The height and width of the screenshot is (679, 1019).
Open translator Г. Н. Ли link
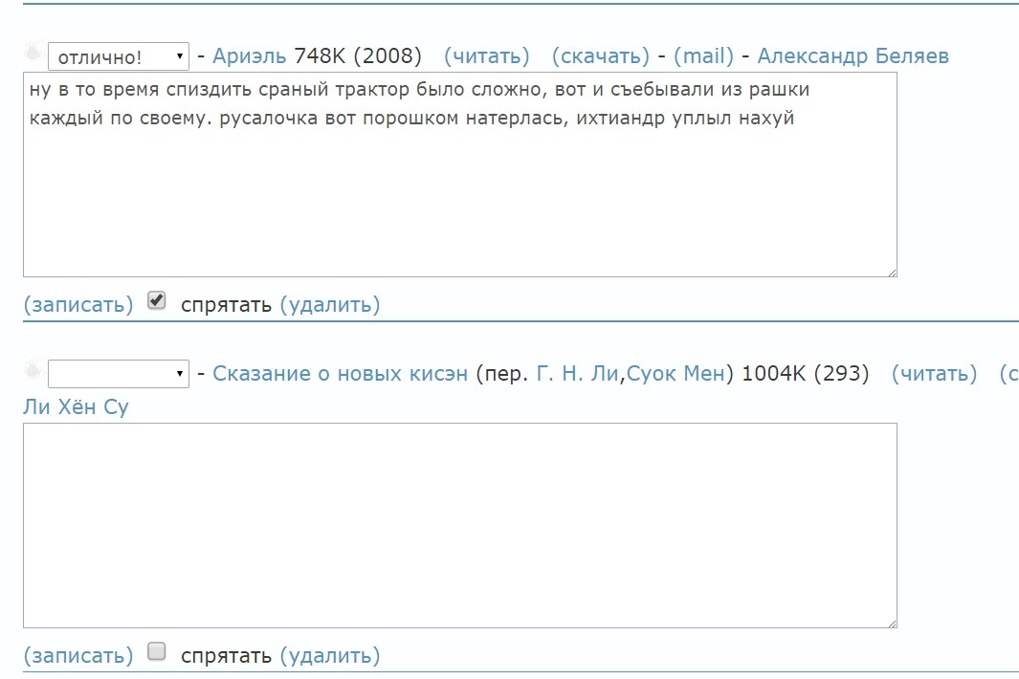(x=577, y=374)
